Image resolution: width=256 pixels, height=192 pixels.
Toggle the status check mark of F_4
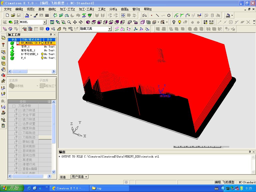(x=12, y=58)
